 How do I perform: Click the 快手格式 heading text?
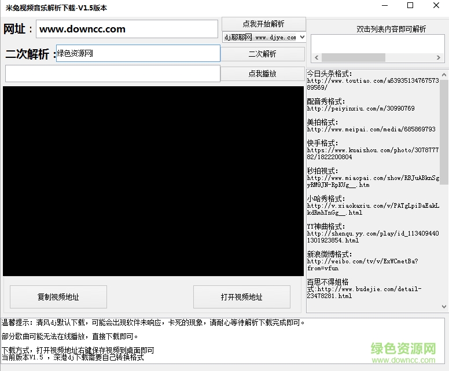[x=322, y=143]
